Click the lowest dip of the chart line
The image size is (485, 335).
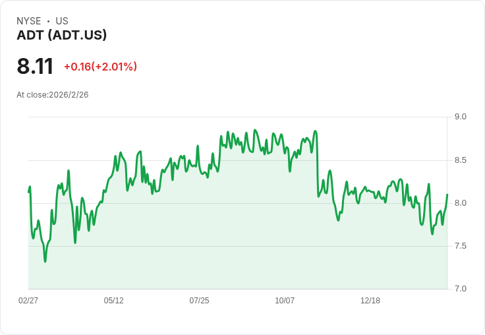[45, 261]
